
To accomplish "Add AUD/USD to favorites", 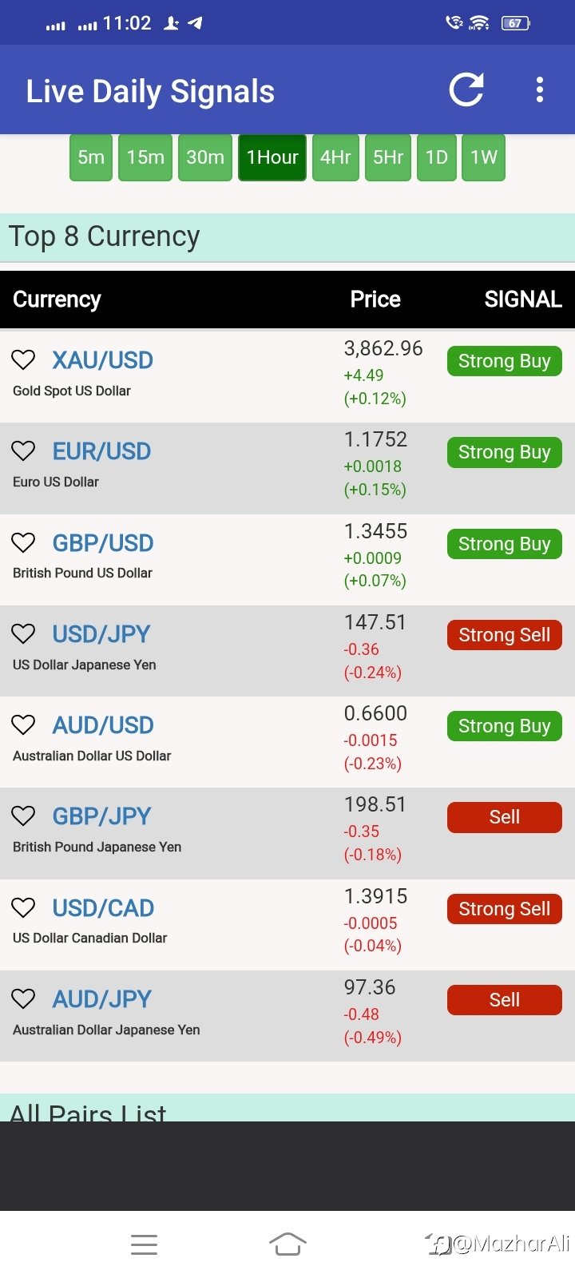I will [23, 725].
